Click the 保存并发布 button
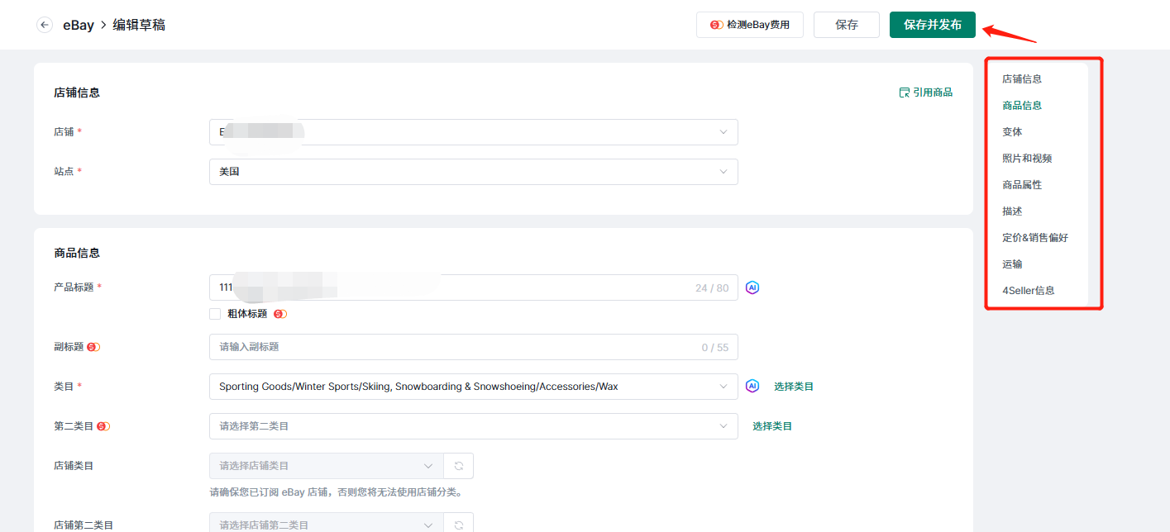The width and height of the screenshot is (1170, 532). 932,25
